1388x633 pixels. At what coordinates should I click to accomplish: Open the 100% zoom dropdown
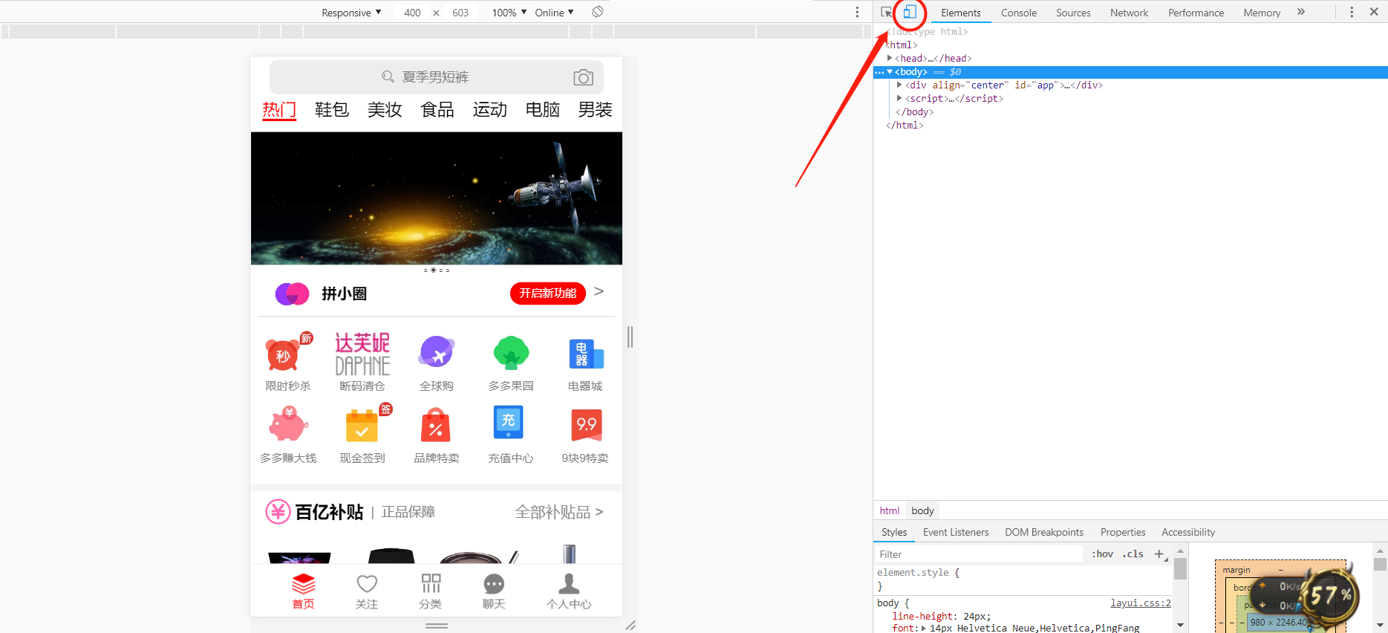509,13
